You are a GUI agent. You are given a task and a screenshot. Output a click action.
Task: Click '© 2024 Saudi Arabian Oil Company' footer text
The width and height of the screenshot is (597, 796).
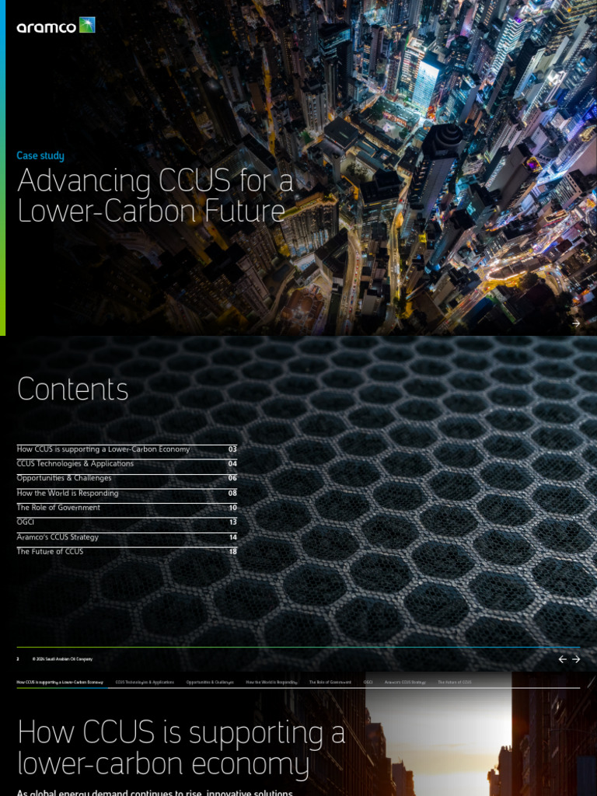(62, 659)
